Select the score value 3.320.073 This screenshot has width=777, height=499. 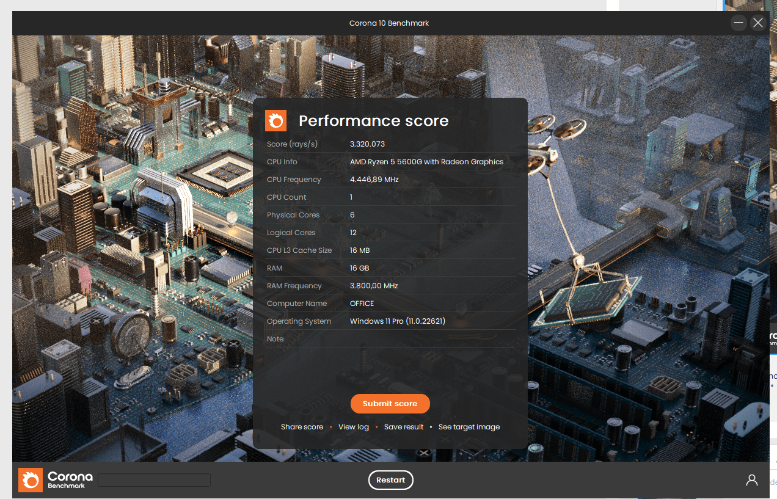coord(367,144)
